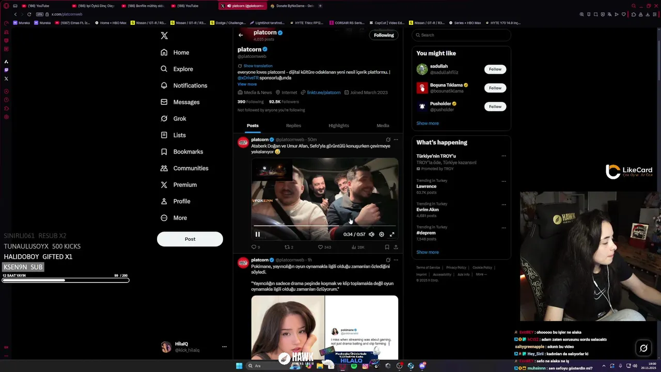The image size is (661, 372).
Task: Click the Following button on platcorn profile
Action: tap(384, 35)
